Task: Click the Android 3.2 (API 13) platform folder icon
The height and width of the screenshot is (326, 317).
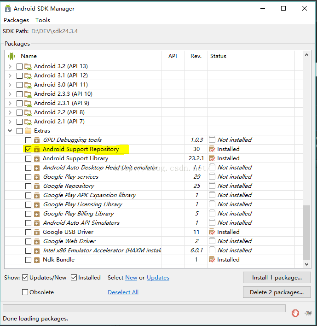Action: [28, 66]
